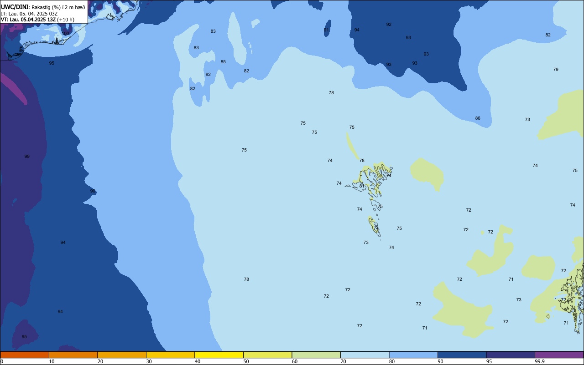Viewport: 584px width, 365px height.
Task: Click the bright yellow 40–50 legend swatch
Action: pos(219,355)
